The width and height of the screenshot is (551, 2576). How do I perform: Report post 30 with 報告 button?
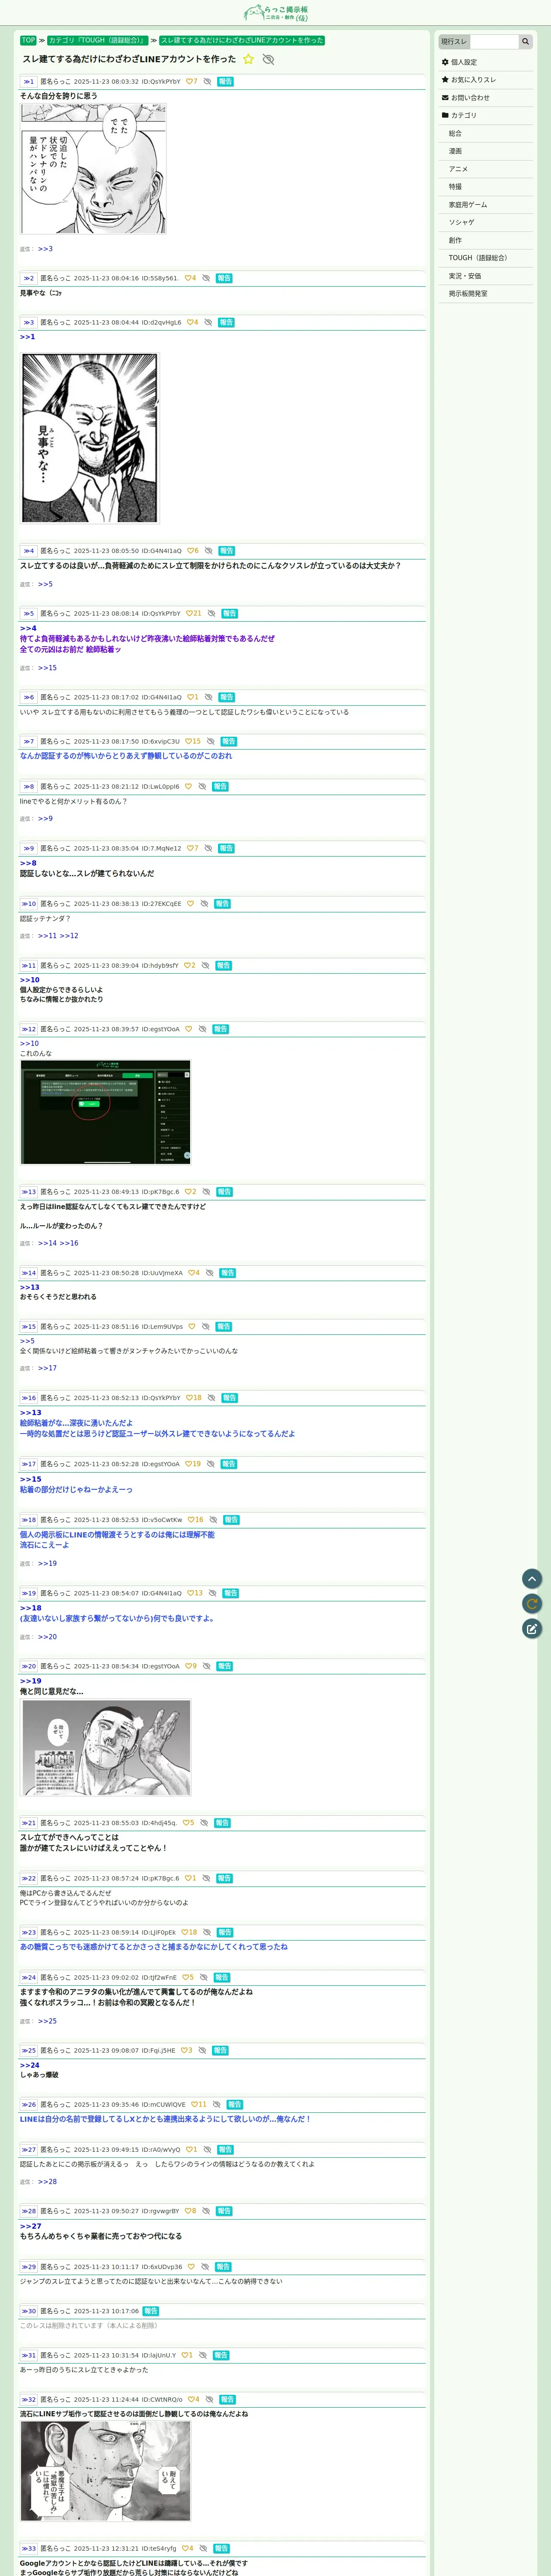(151, 2311)
